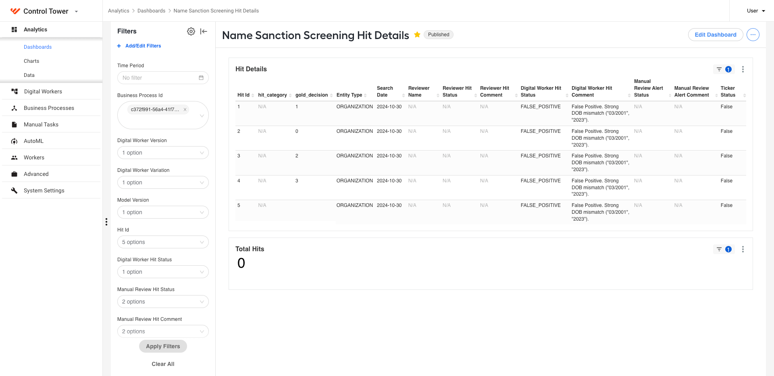Viewport: 774px width, 376px height.
Task: Open Total Hits chart kebab menu
Action: [x=743, y=249]
